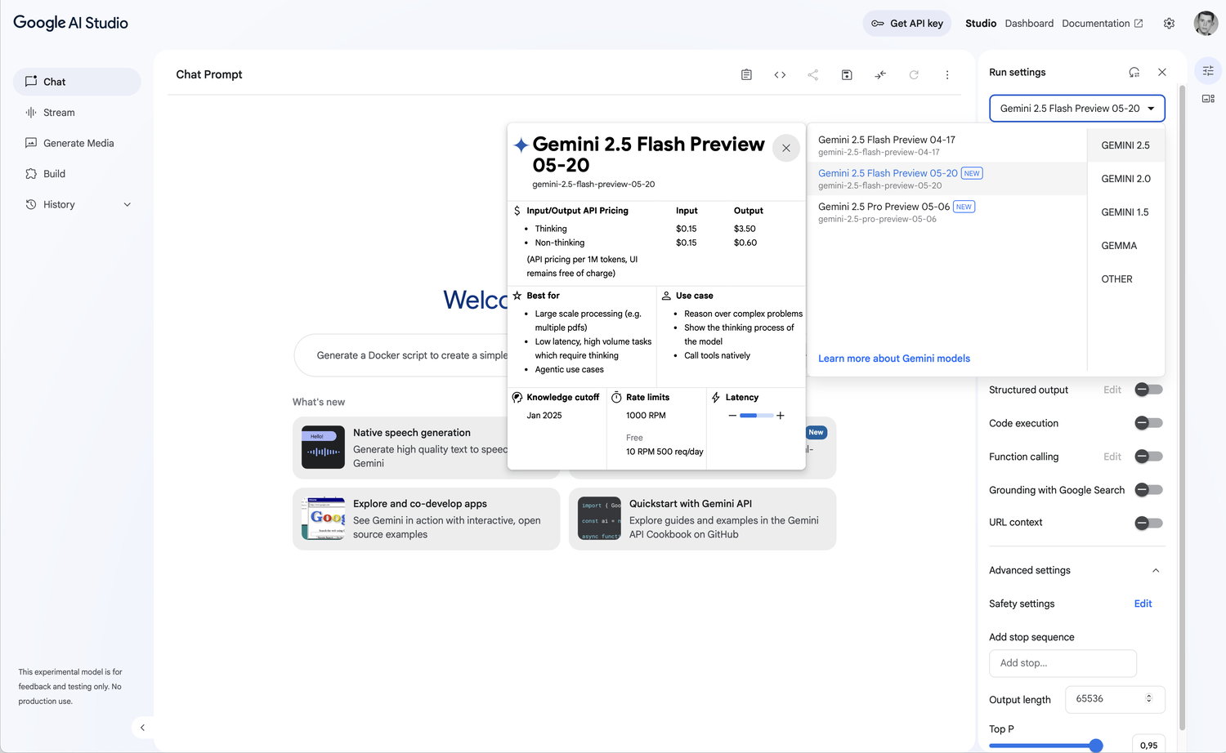1226x753 pixels.
Task: Select the GEMINI 1.5 model category
Action: 1125,212
